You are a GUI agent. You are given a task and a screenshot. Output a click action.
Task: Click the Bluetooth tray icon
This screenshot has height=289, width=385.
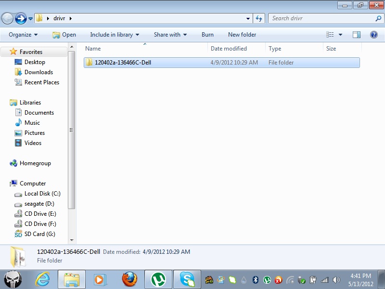[256, 280]
